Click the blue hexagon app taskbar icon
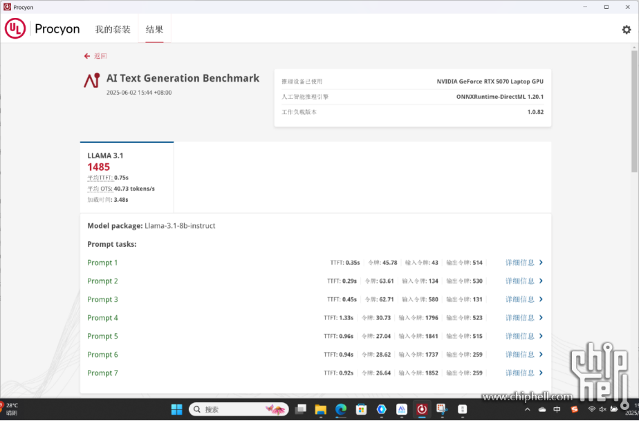Image resolution: width=639 pixels, height=421 pixels. coord(382,409)
